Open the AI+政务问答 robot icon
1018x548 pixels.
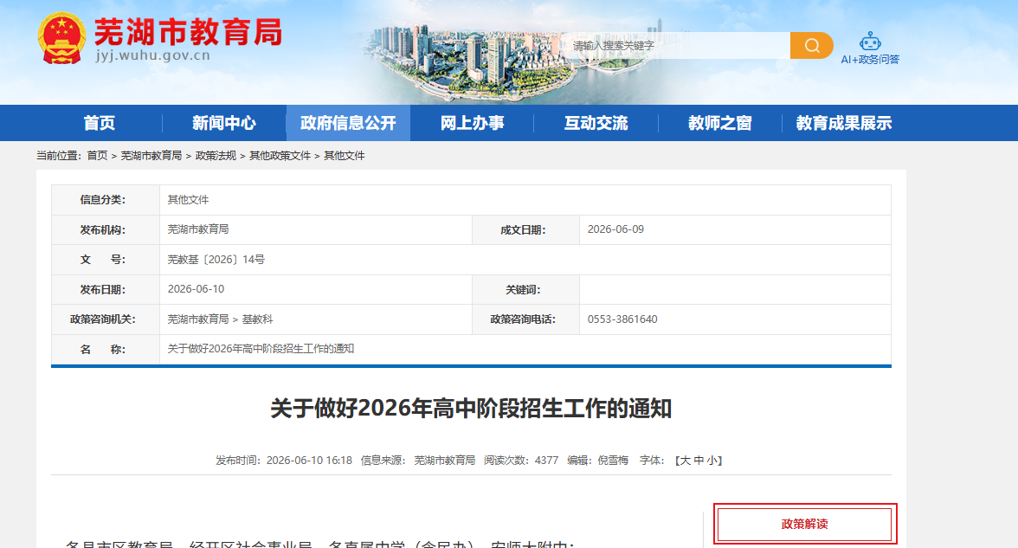(x=870, y=42)
